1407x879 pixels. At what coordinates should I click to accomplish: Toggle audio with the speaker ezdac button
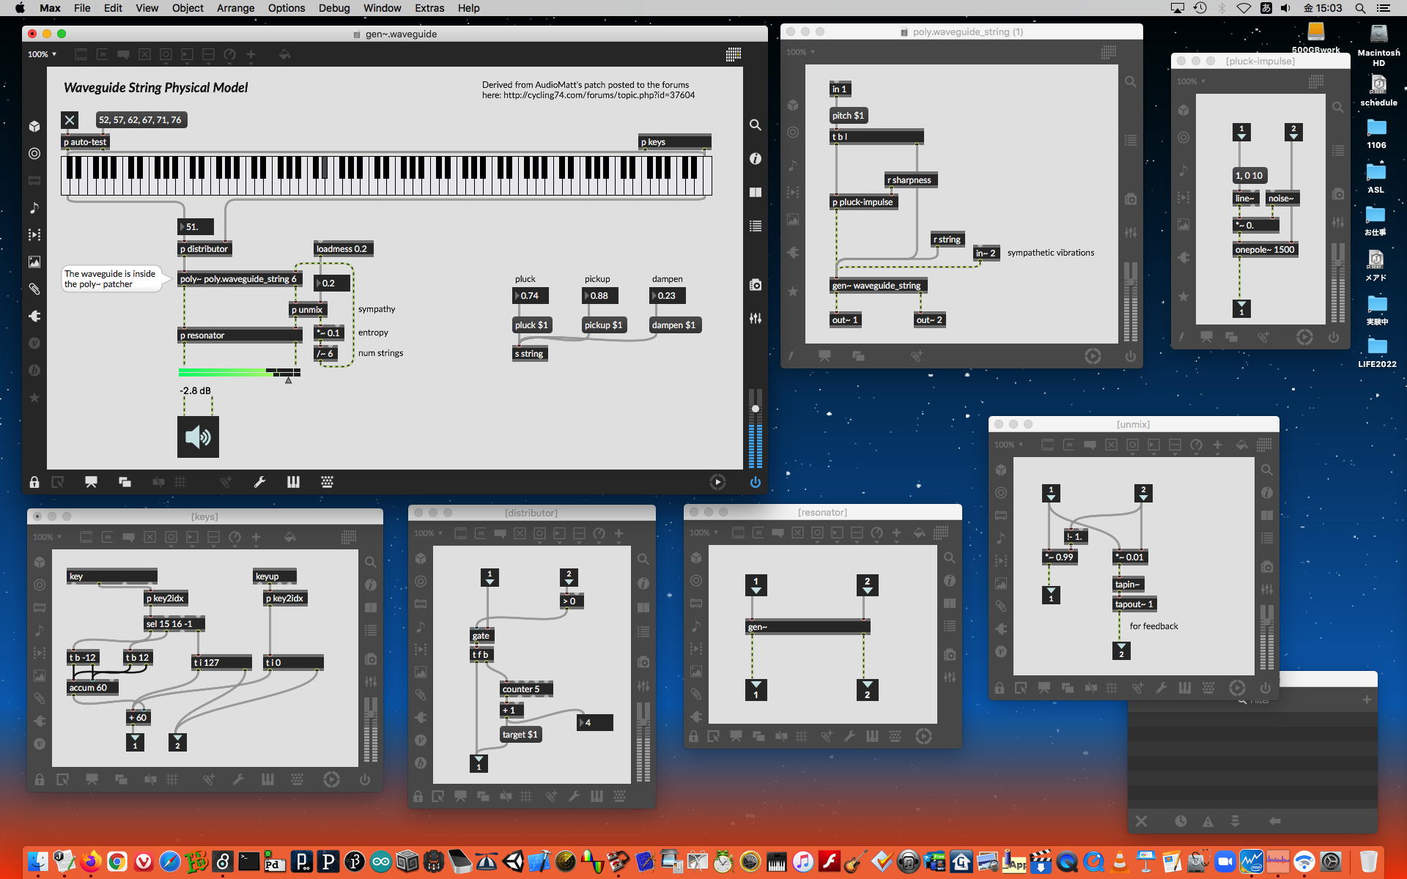(198, 437)
